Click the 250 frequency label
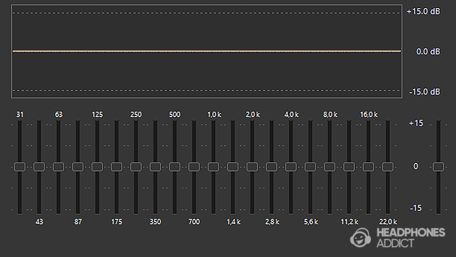This screenshot has width=456, height=257. (x=136, y=114)
